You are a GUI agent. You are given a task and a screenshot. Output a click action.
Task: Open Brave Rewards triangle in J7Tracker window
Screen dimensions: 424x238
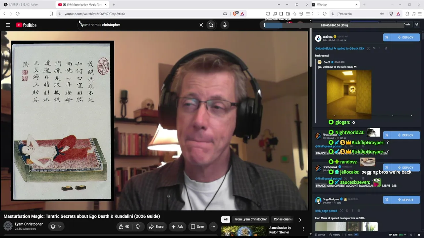398,14
